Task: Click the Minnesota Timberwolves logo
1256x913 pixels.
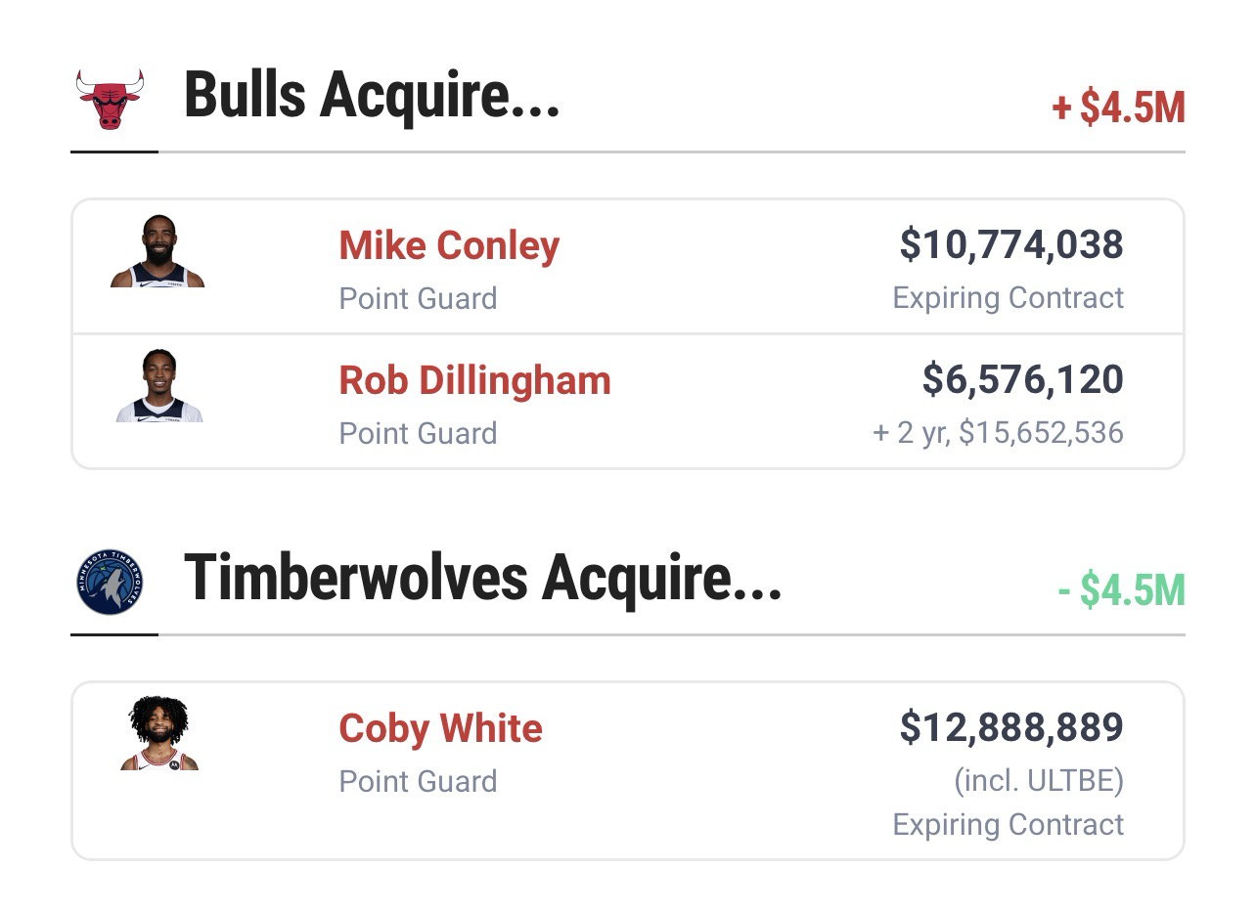Action: 110,582
